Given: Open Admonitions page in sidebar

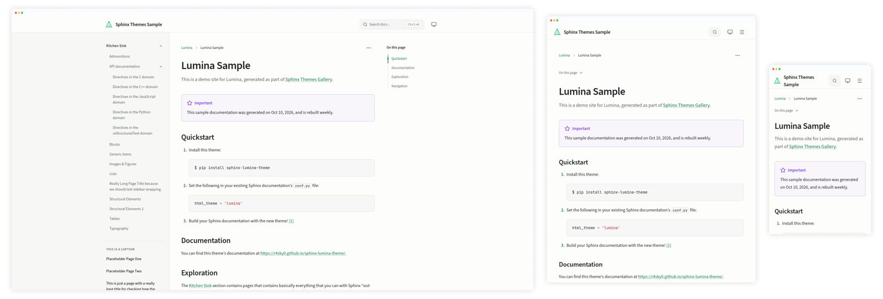Looking at the screenshot, I should 120,56.
